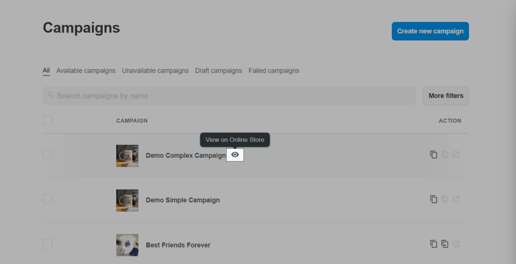The image size is (516, 264).
Task: Open the More filters panel
Action: (446, 96)
